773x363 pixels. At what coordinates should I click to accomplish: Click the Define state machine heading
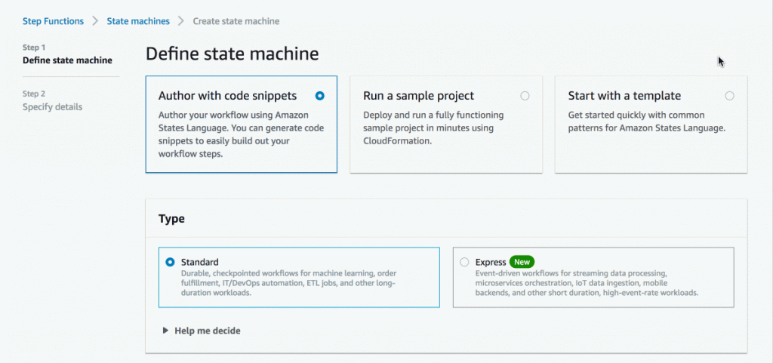click(233, 54)
